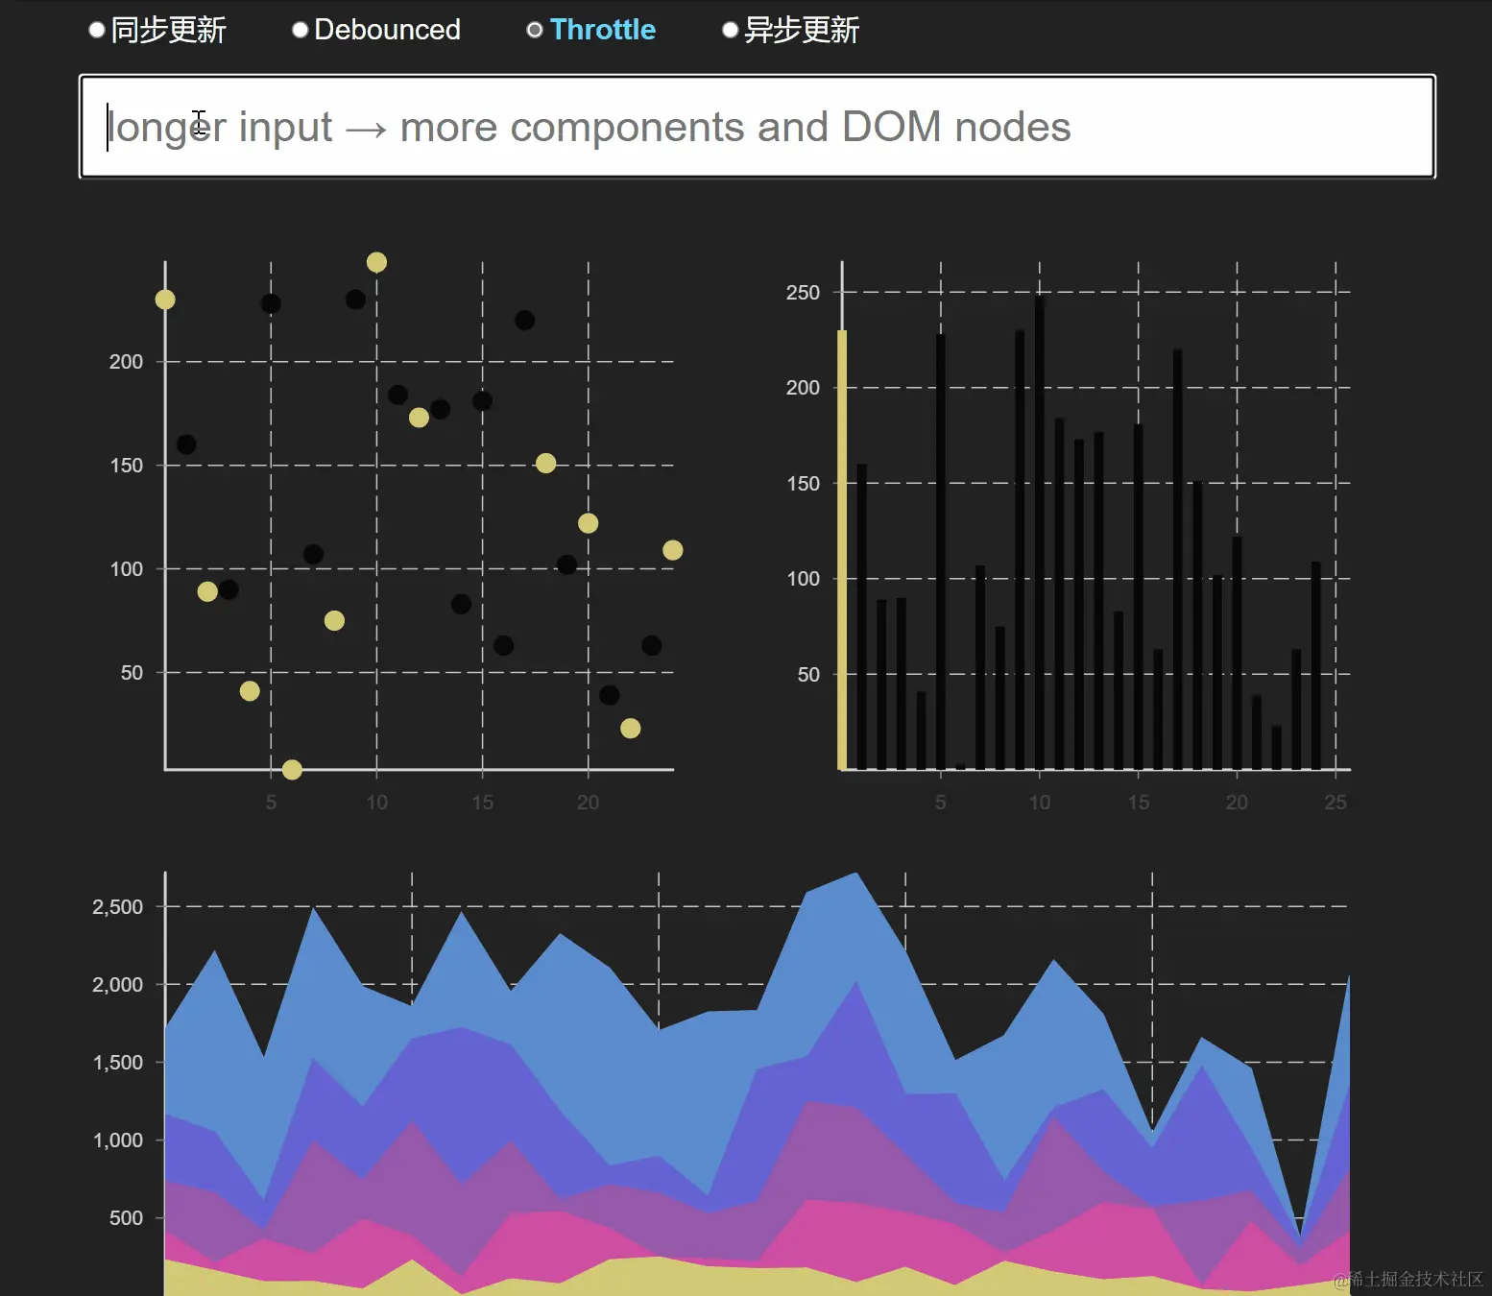Click the rightmost yellow scatter point

[672, 550]
